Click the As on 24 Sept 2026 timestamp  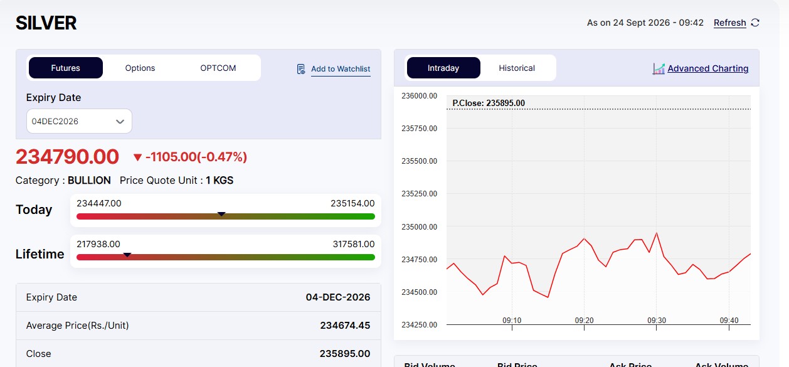645,23
